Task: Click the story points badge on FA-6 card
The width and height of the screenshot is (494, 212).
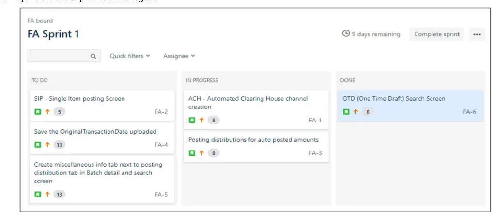Action: pos(367,111)
